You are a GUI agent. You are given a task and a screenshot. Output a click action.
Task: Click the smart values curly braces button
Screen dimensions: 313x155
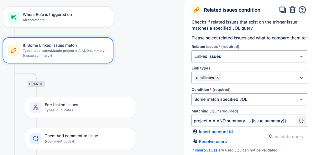pyautogui.click(x=301, y=121)
